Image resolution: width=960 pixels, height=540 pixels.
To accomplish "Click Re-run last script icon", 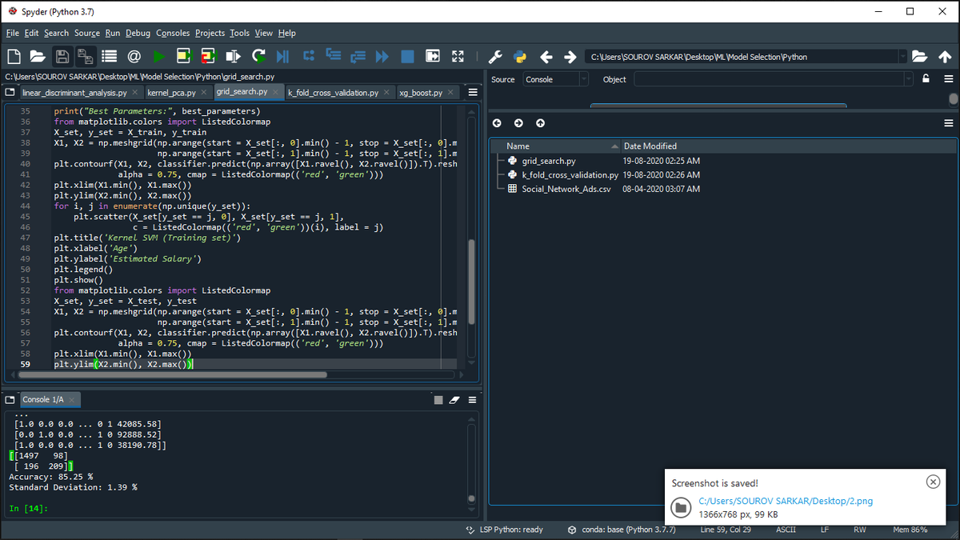I will 258,57.
